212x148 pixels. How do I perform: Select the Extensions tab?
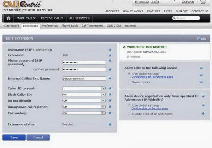coord(30,26)
